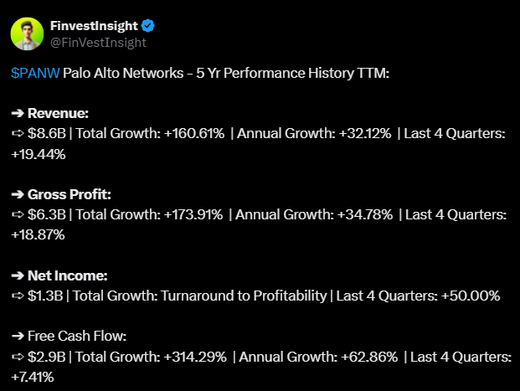Click the bold Net Income heading

coord(67,275)
